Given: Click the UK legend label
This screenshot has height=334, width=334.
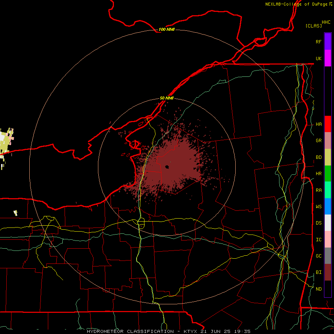Looking at the screenshot, I should pos(318,58).
